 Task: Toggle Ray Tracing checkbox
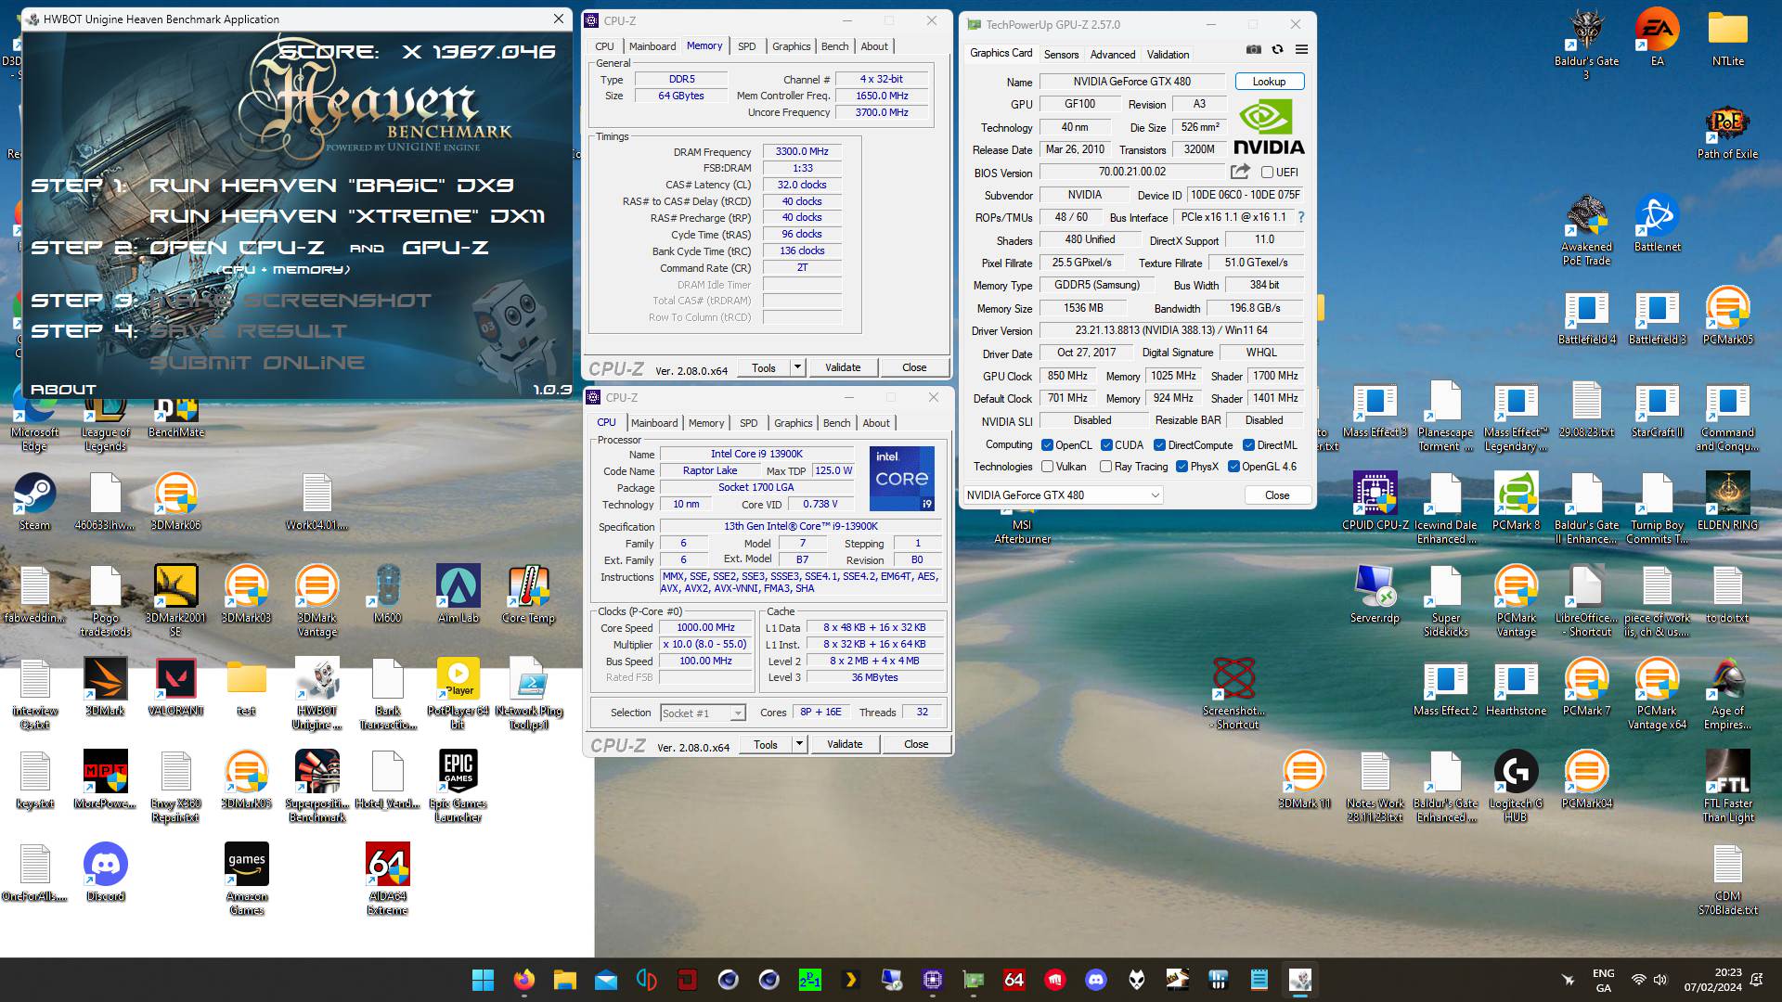1105,467
